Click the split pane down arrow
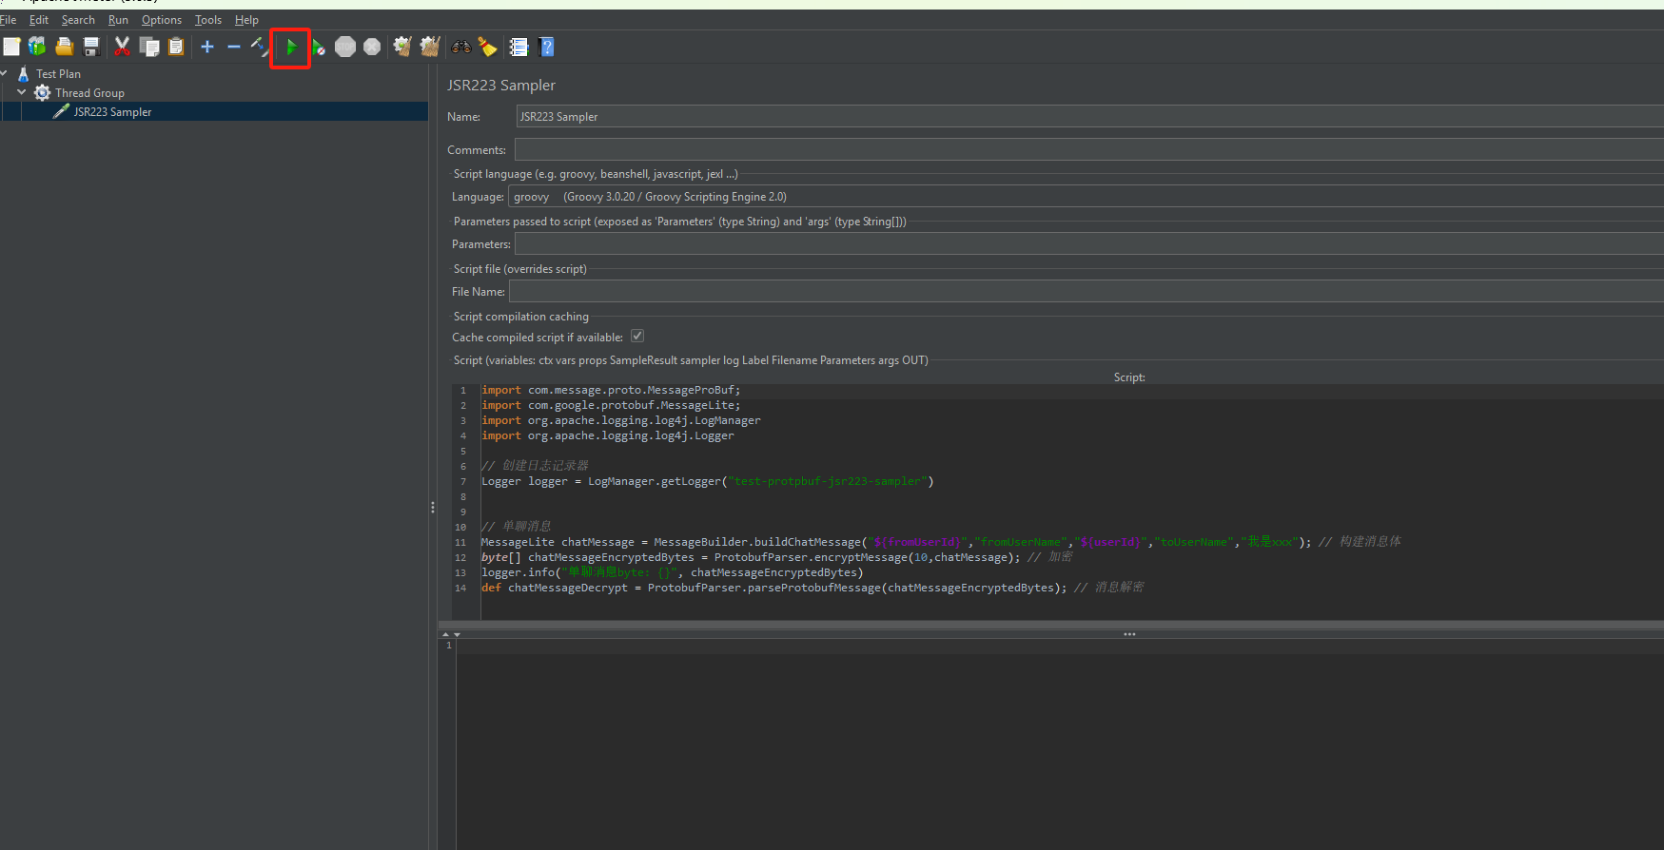Screen dimensions: 1664x850 tap(457, 634)
